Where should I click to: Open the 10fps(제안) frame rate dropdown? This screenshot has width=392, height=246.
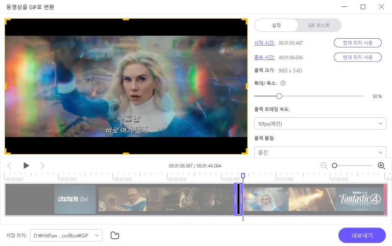point(320,124)
